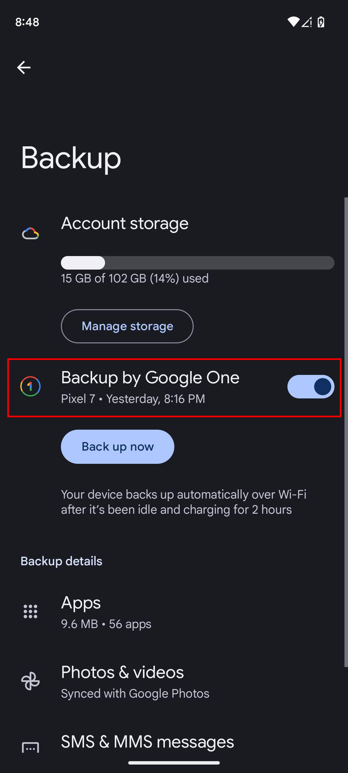The width and height of the screenshot is (348, 773).
Task: Tap the mobile signal status icon
Action: 307,22
